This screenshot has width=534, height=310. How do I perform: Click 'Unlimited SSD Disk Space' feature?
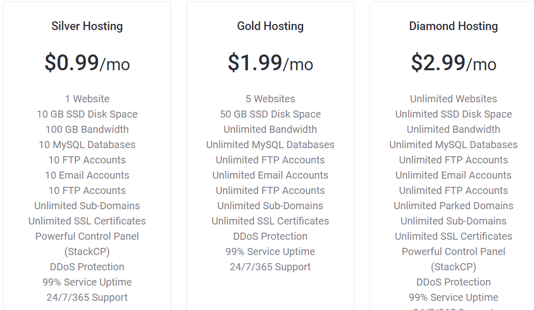coord(453,114)
